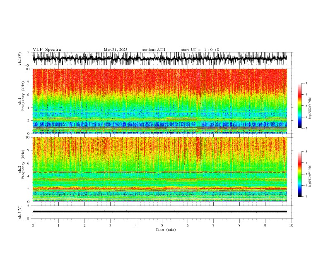328x253 pixels.
Task: Click time axis tick label "6"
Action: (x=188, y=225)
